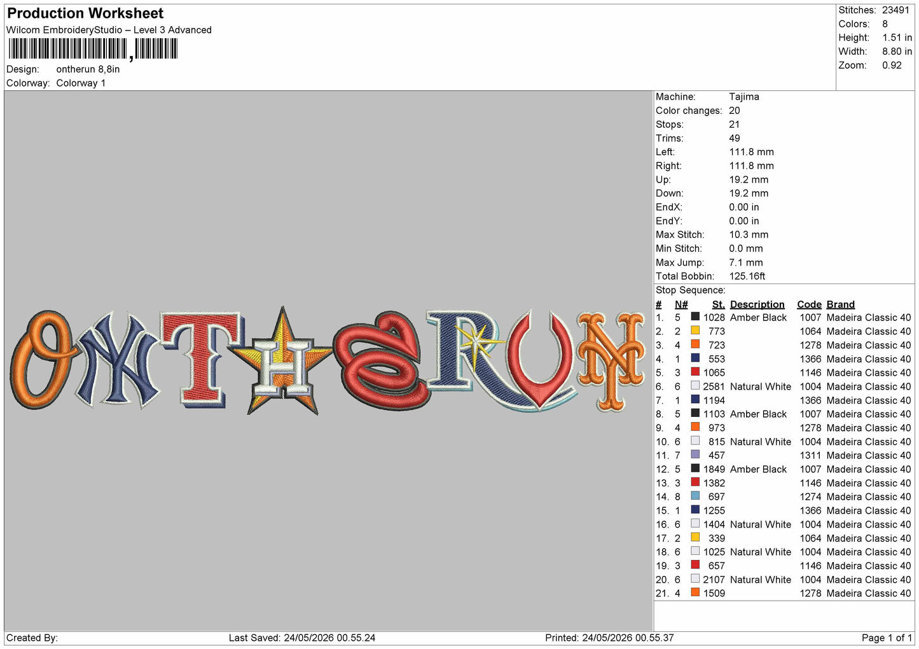Image resolution: width=919 pixels, height=649 pixels.
Task: Click the orange swatch beside stitch count 723
Action: pos(695,345)
